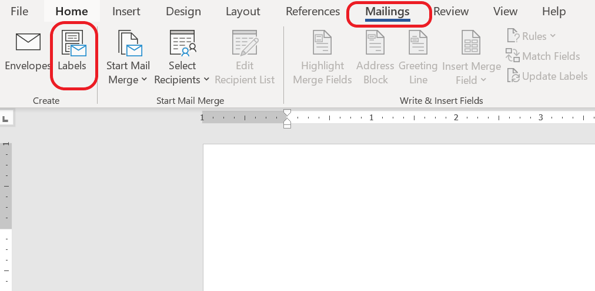
Task: Insert an Address Block
Action: 375,44
